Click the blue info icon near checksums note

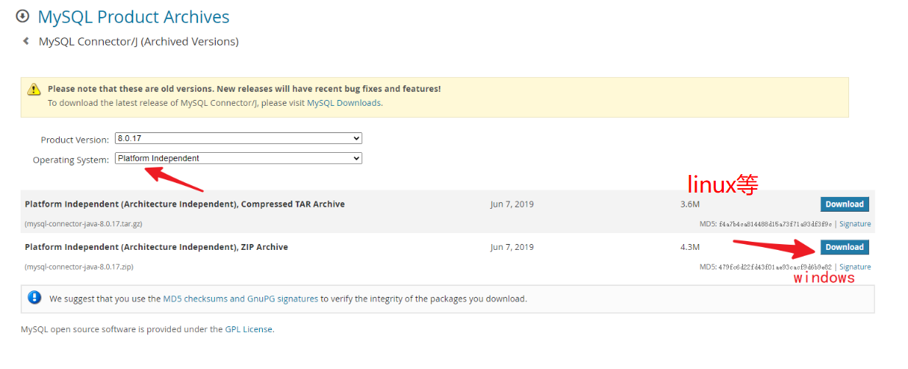point(34,298)
